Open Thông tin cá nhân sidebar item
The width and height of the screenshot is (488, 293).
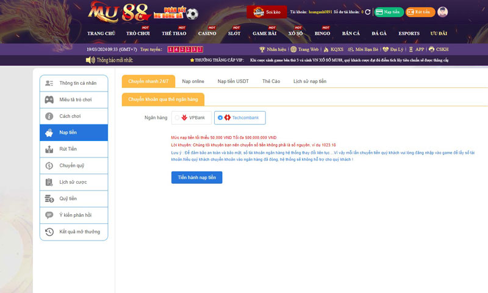(x=74, y=83)
